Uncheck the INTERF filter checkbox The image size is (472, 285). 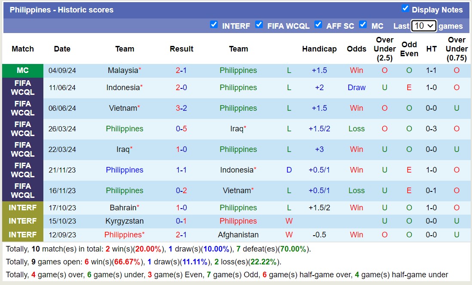click(214, 25)
